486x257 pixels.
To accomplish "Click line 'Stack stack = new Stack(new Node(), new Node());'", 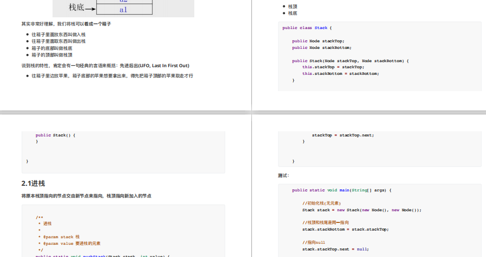I will coord(362,210).
